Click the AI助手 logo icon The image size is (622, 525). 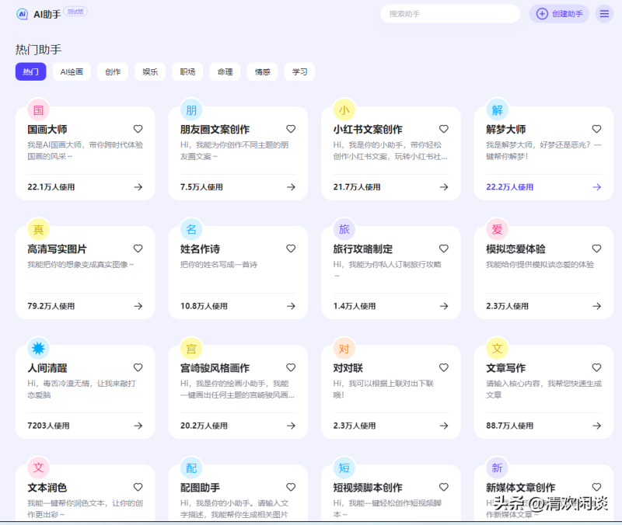coord(23,14)
